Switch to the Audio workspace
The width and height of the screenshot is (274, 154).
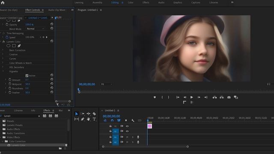point(161,3)
